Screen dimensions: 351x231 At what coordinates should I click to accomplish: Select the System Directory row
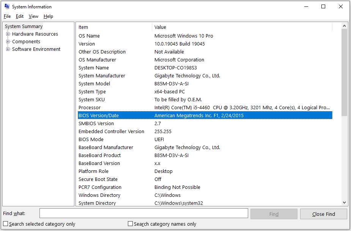[x=205, y=203]
